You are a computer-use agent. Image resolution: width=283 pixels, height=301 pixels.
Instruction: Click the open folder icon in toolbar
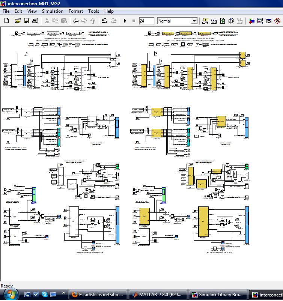(18, 21)
